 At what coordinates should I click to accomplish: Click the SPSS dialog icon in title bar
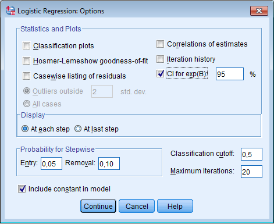(x=10, y=10)
